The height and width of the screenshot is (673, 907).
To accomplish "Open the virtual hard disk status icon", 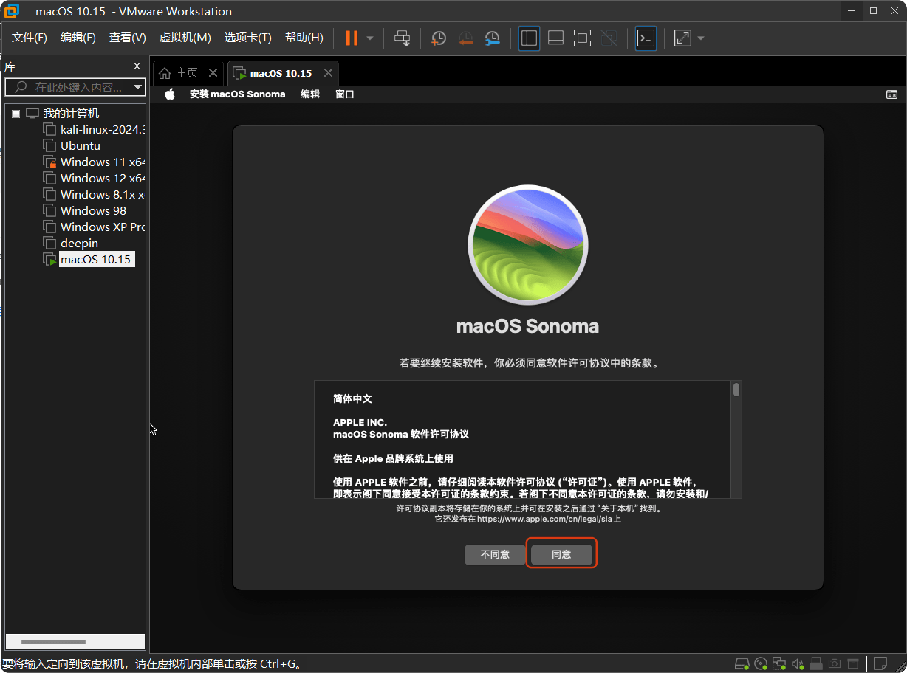I will 742,663.
